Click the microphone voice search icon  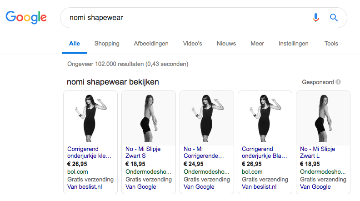316,18
